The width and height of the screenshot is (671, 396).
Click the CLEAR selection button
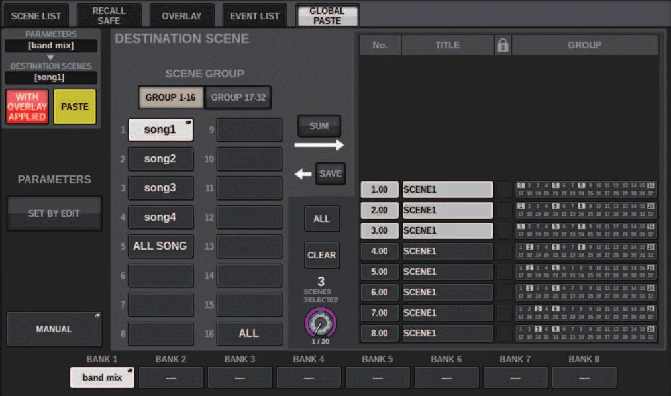322,255
